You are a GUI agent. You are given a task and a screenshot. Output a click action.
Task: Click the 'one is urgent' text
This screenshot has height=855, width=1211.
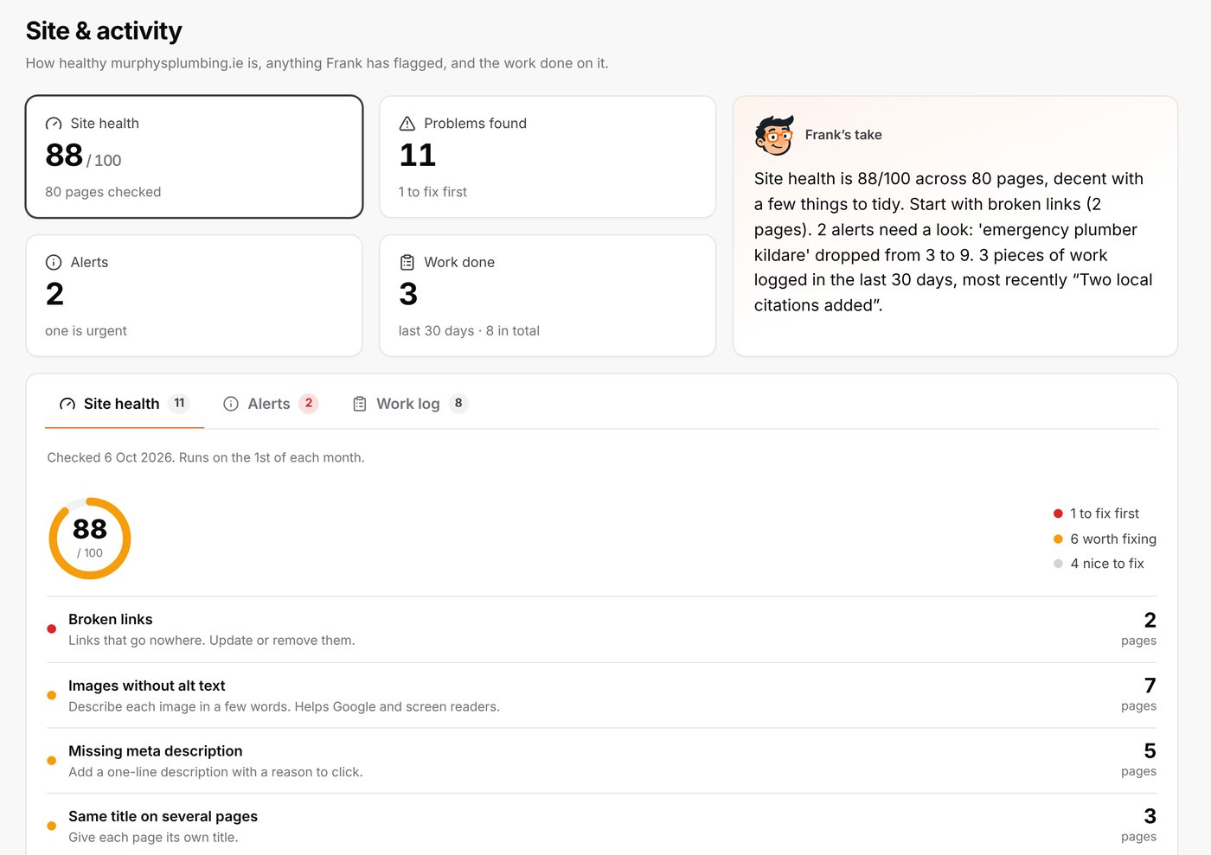tap(86, 331)
